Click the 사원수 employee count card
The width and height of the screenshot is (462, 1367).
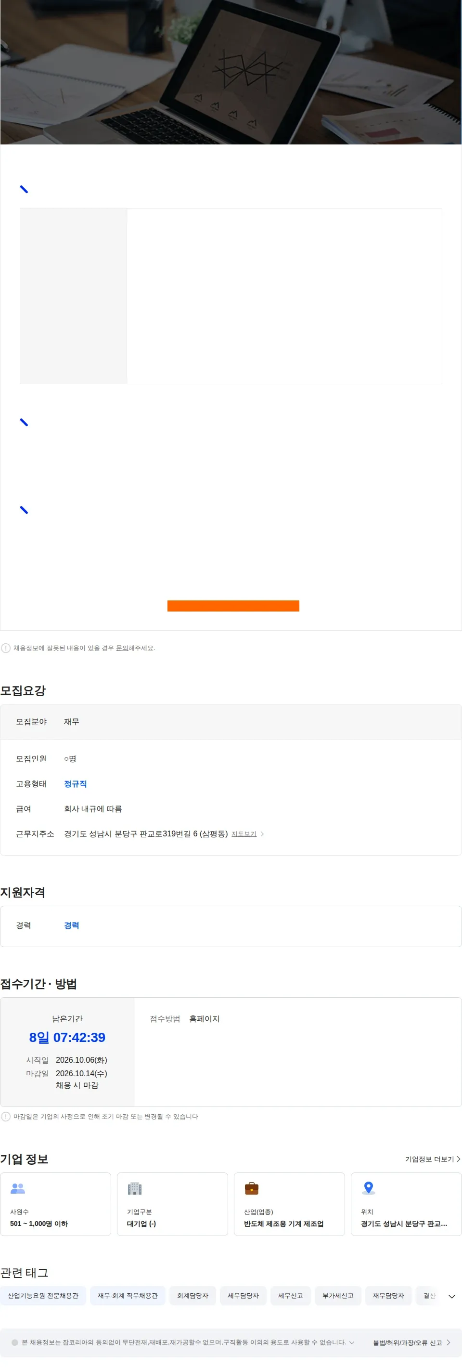pos(56,1204)
